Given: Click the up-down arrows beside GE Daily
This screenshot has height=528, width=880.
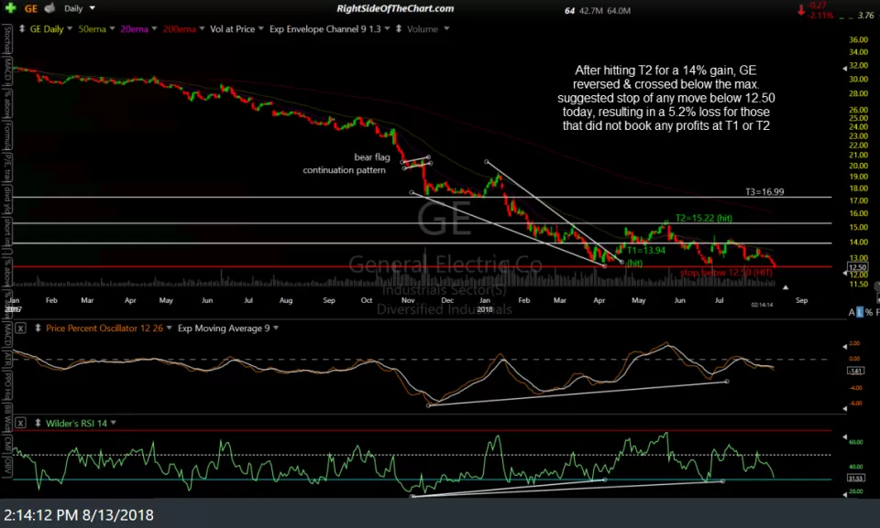Looking at the screenshot, I should click(21, 28).
